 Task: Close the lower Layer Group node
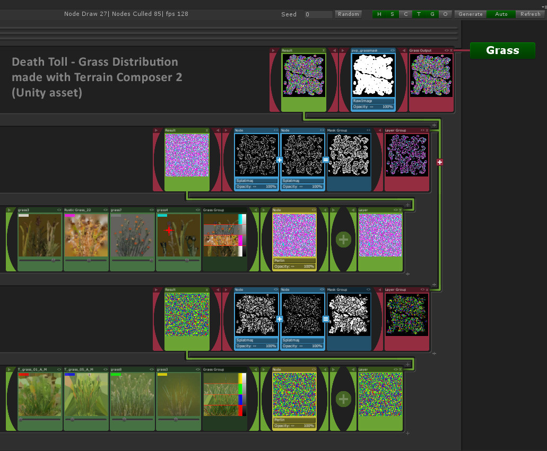pos(427,290)
